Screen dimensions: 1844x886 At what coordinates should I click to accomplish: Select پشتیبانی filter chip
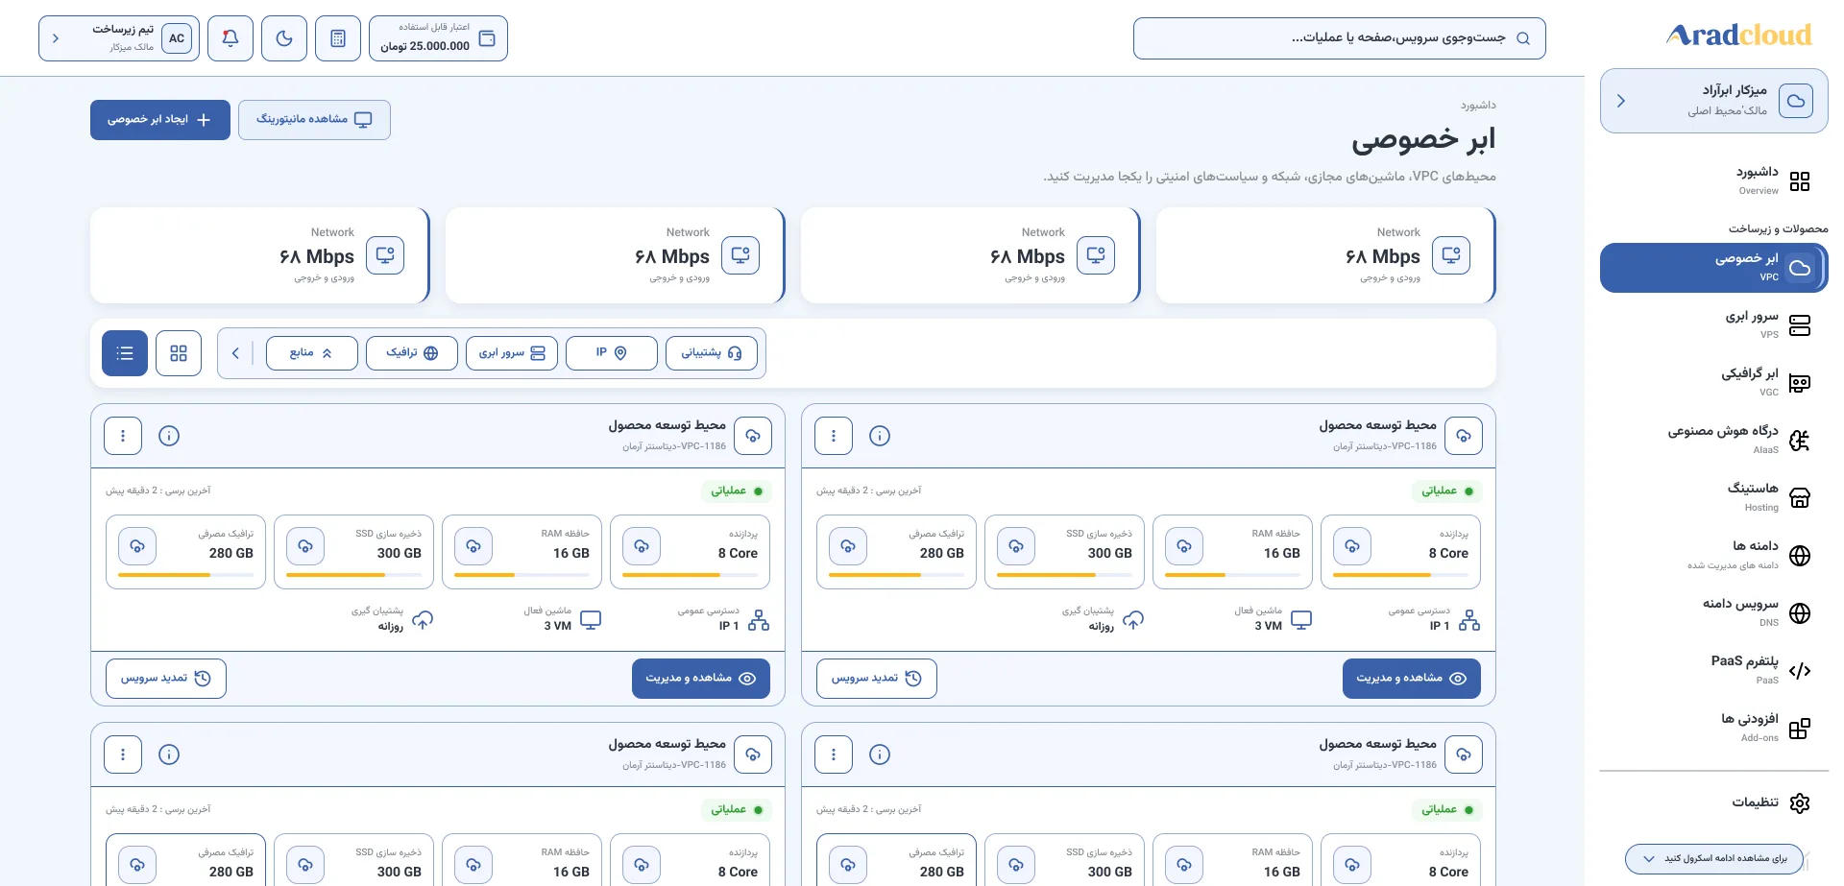coord(712,353)
